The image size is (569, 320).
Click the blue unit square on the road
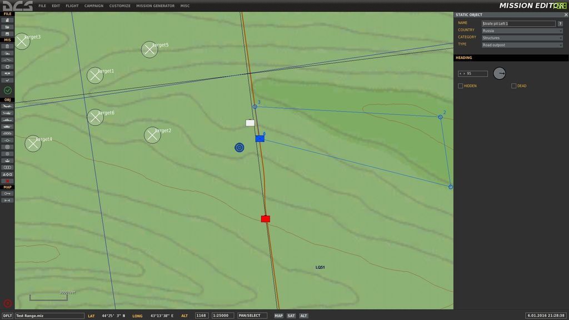[x=259, y=138]
